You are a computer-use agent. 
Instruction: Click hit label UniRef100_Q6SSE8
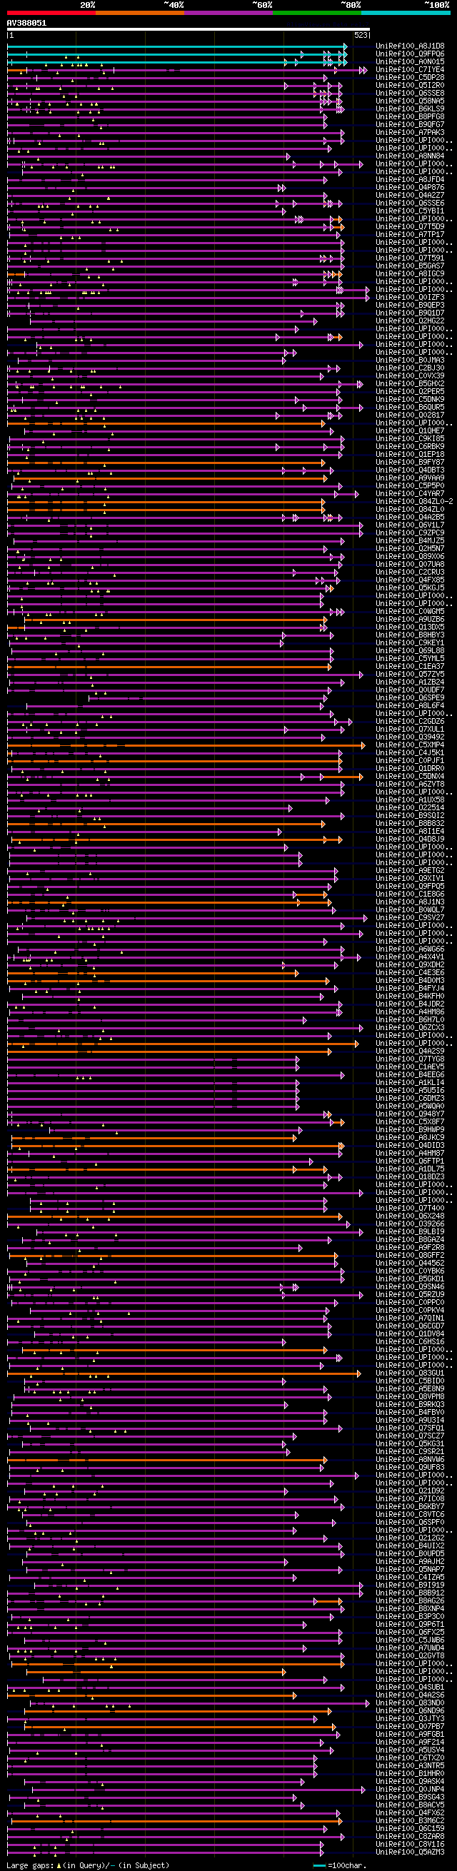[x=410, y=93]
